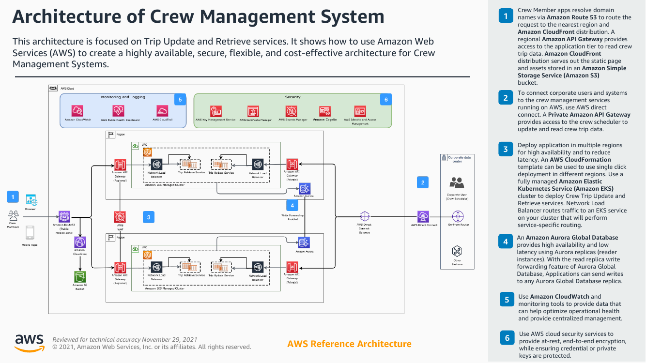646x363 pixels.
Task: Click the AWS logo in the footer
Action: (x=29, y=343)
